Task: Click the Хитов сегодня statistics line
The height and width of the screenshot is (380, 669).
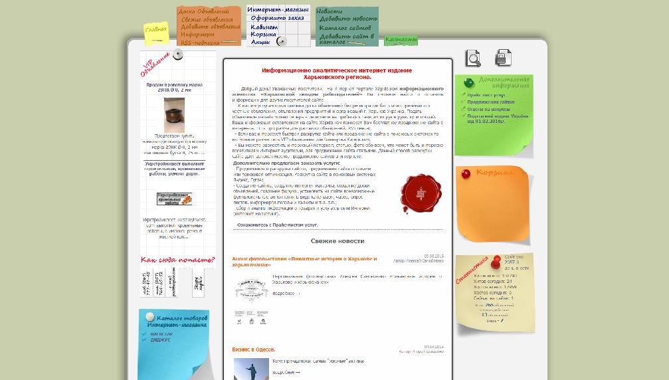Action: pos(492,282)
